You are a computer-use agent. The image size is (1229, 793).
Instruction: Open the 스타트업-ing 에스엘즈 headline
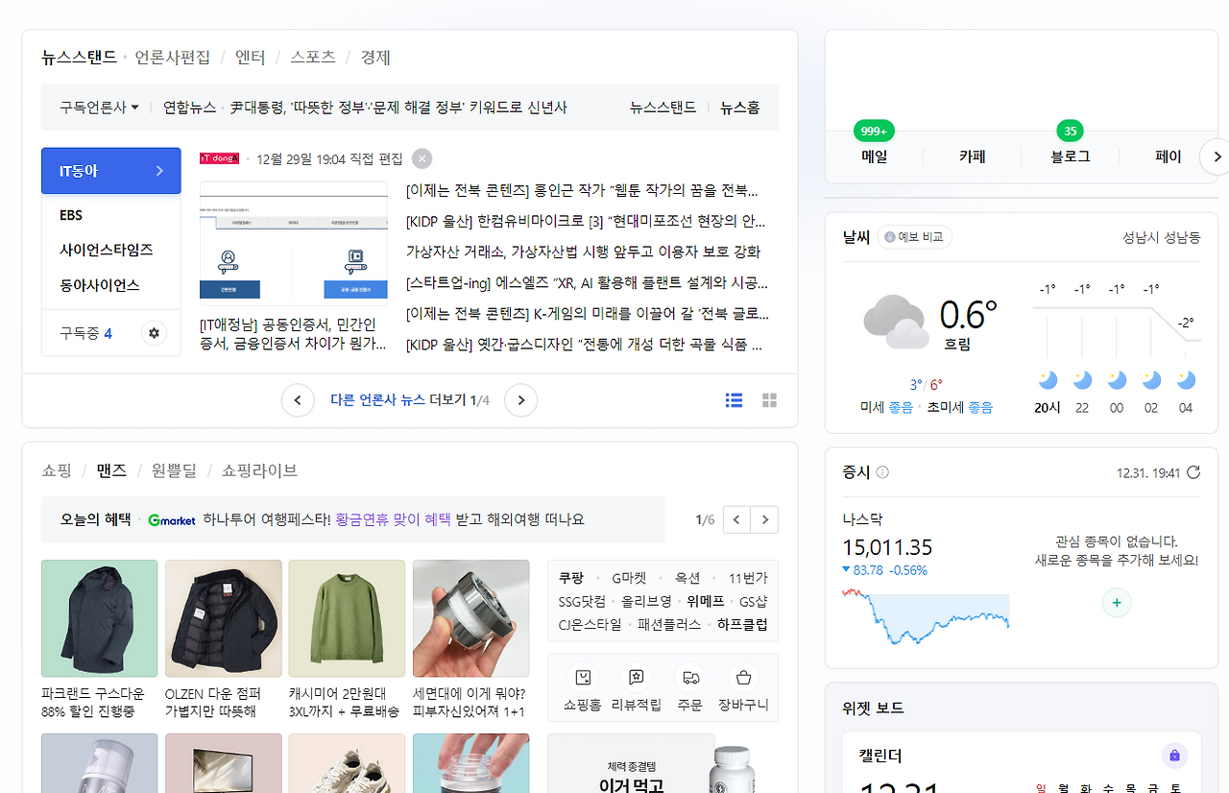tap(587, 282)
